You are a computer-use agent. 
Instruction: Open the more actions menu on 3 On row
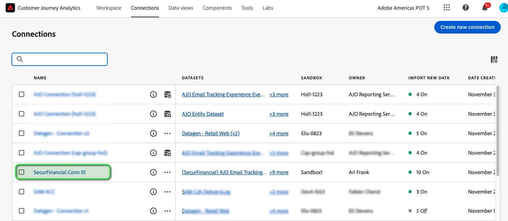point(167,192)
